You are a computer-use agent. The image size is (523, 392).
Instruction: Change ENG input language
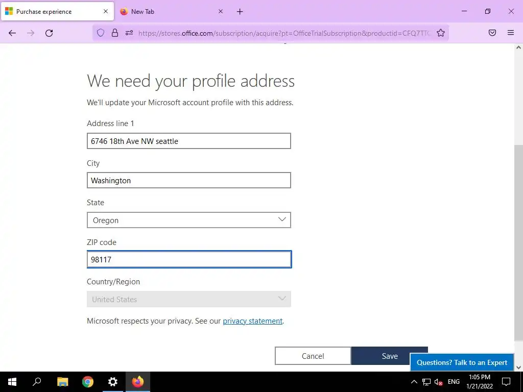(x=454, y=382)
